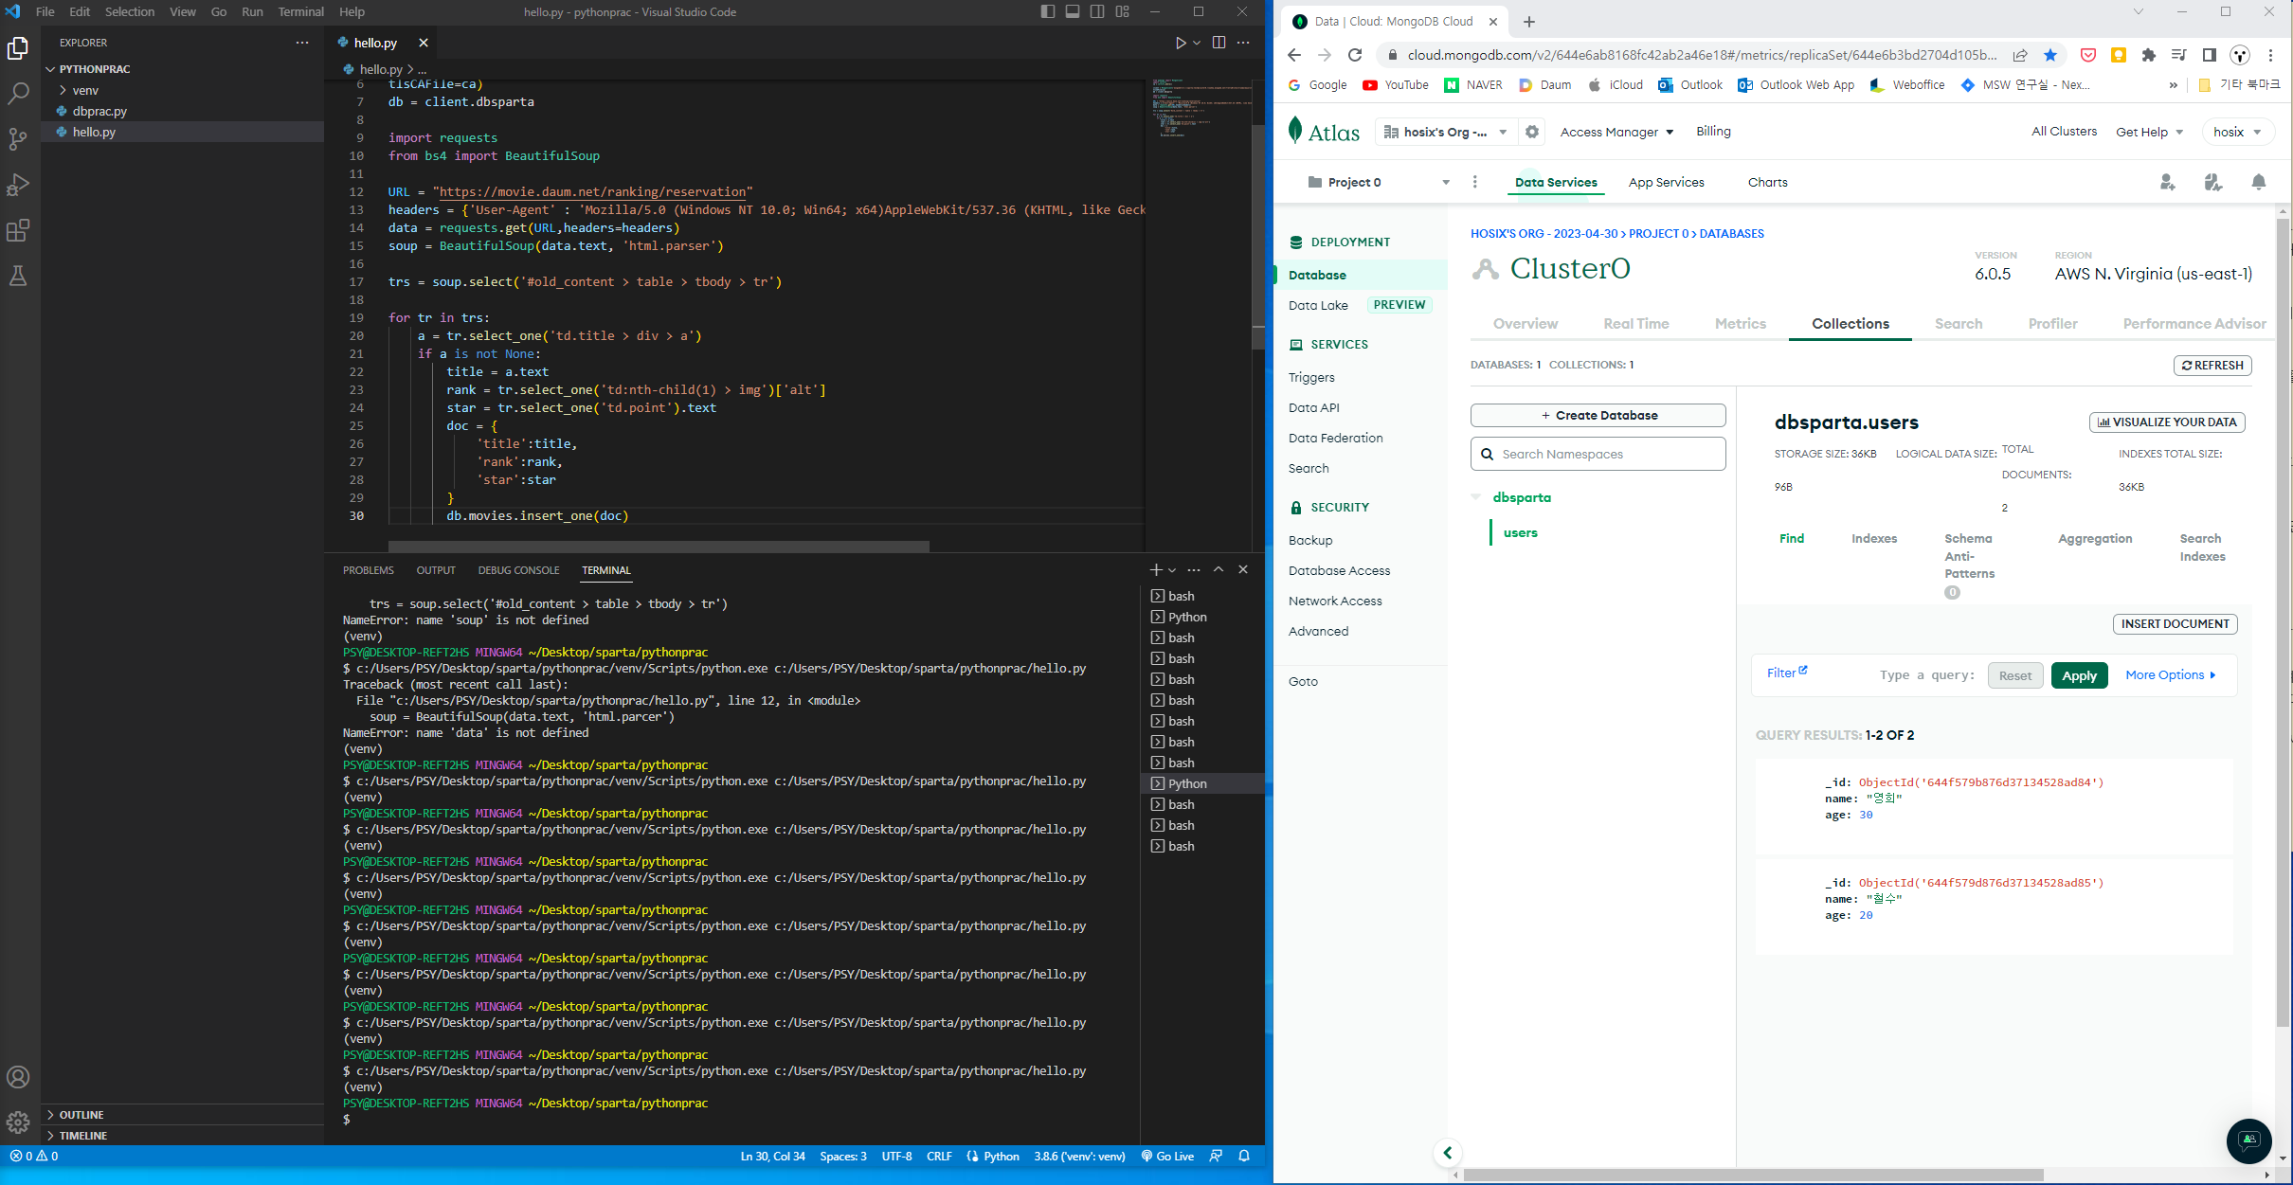
Task: Go back in the Chrome browser
Action: click(x=1294, y=55)
